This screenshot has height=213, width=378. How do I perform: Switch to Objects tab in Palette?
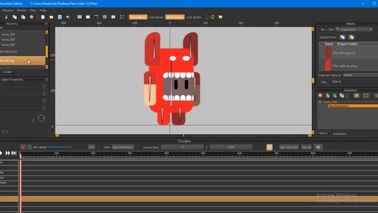coord(337,82)
